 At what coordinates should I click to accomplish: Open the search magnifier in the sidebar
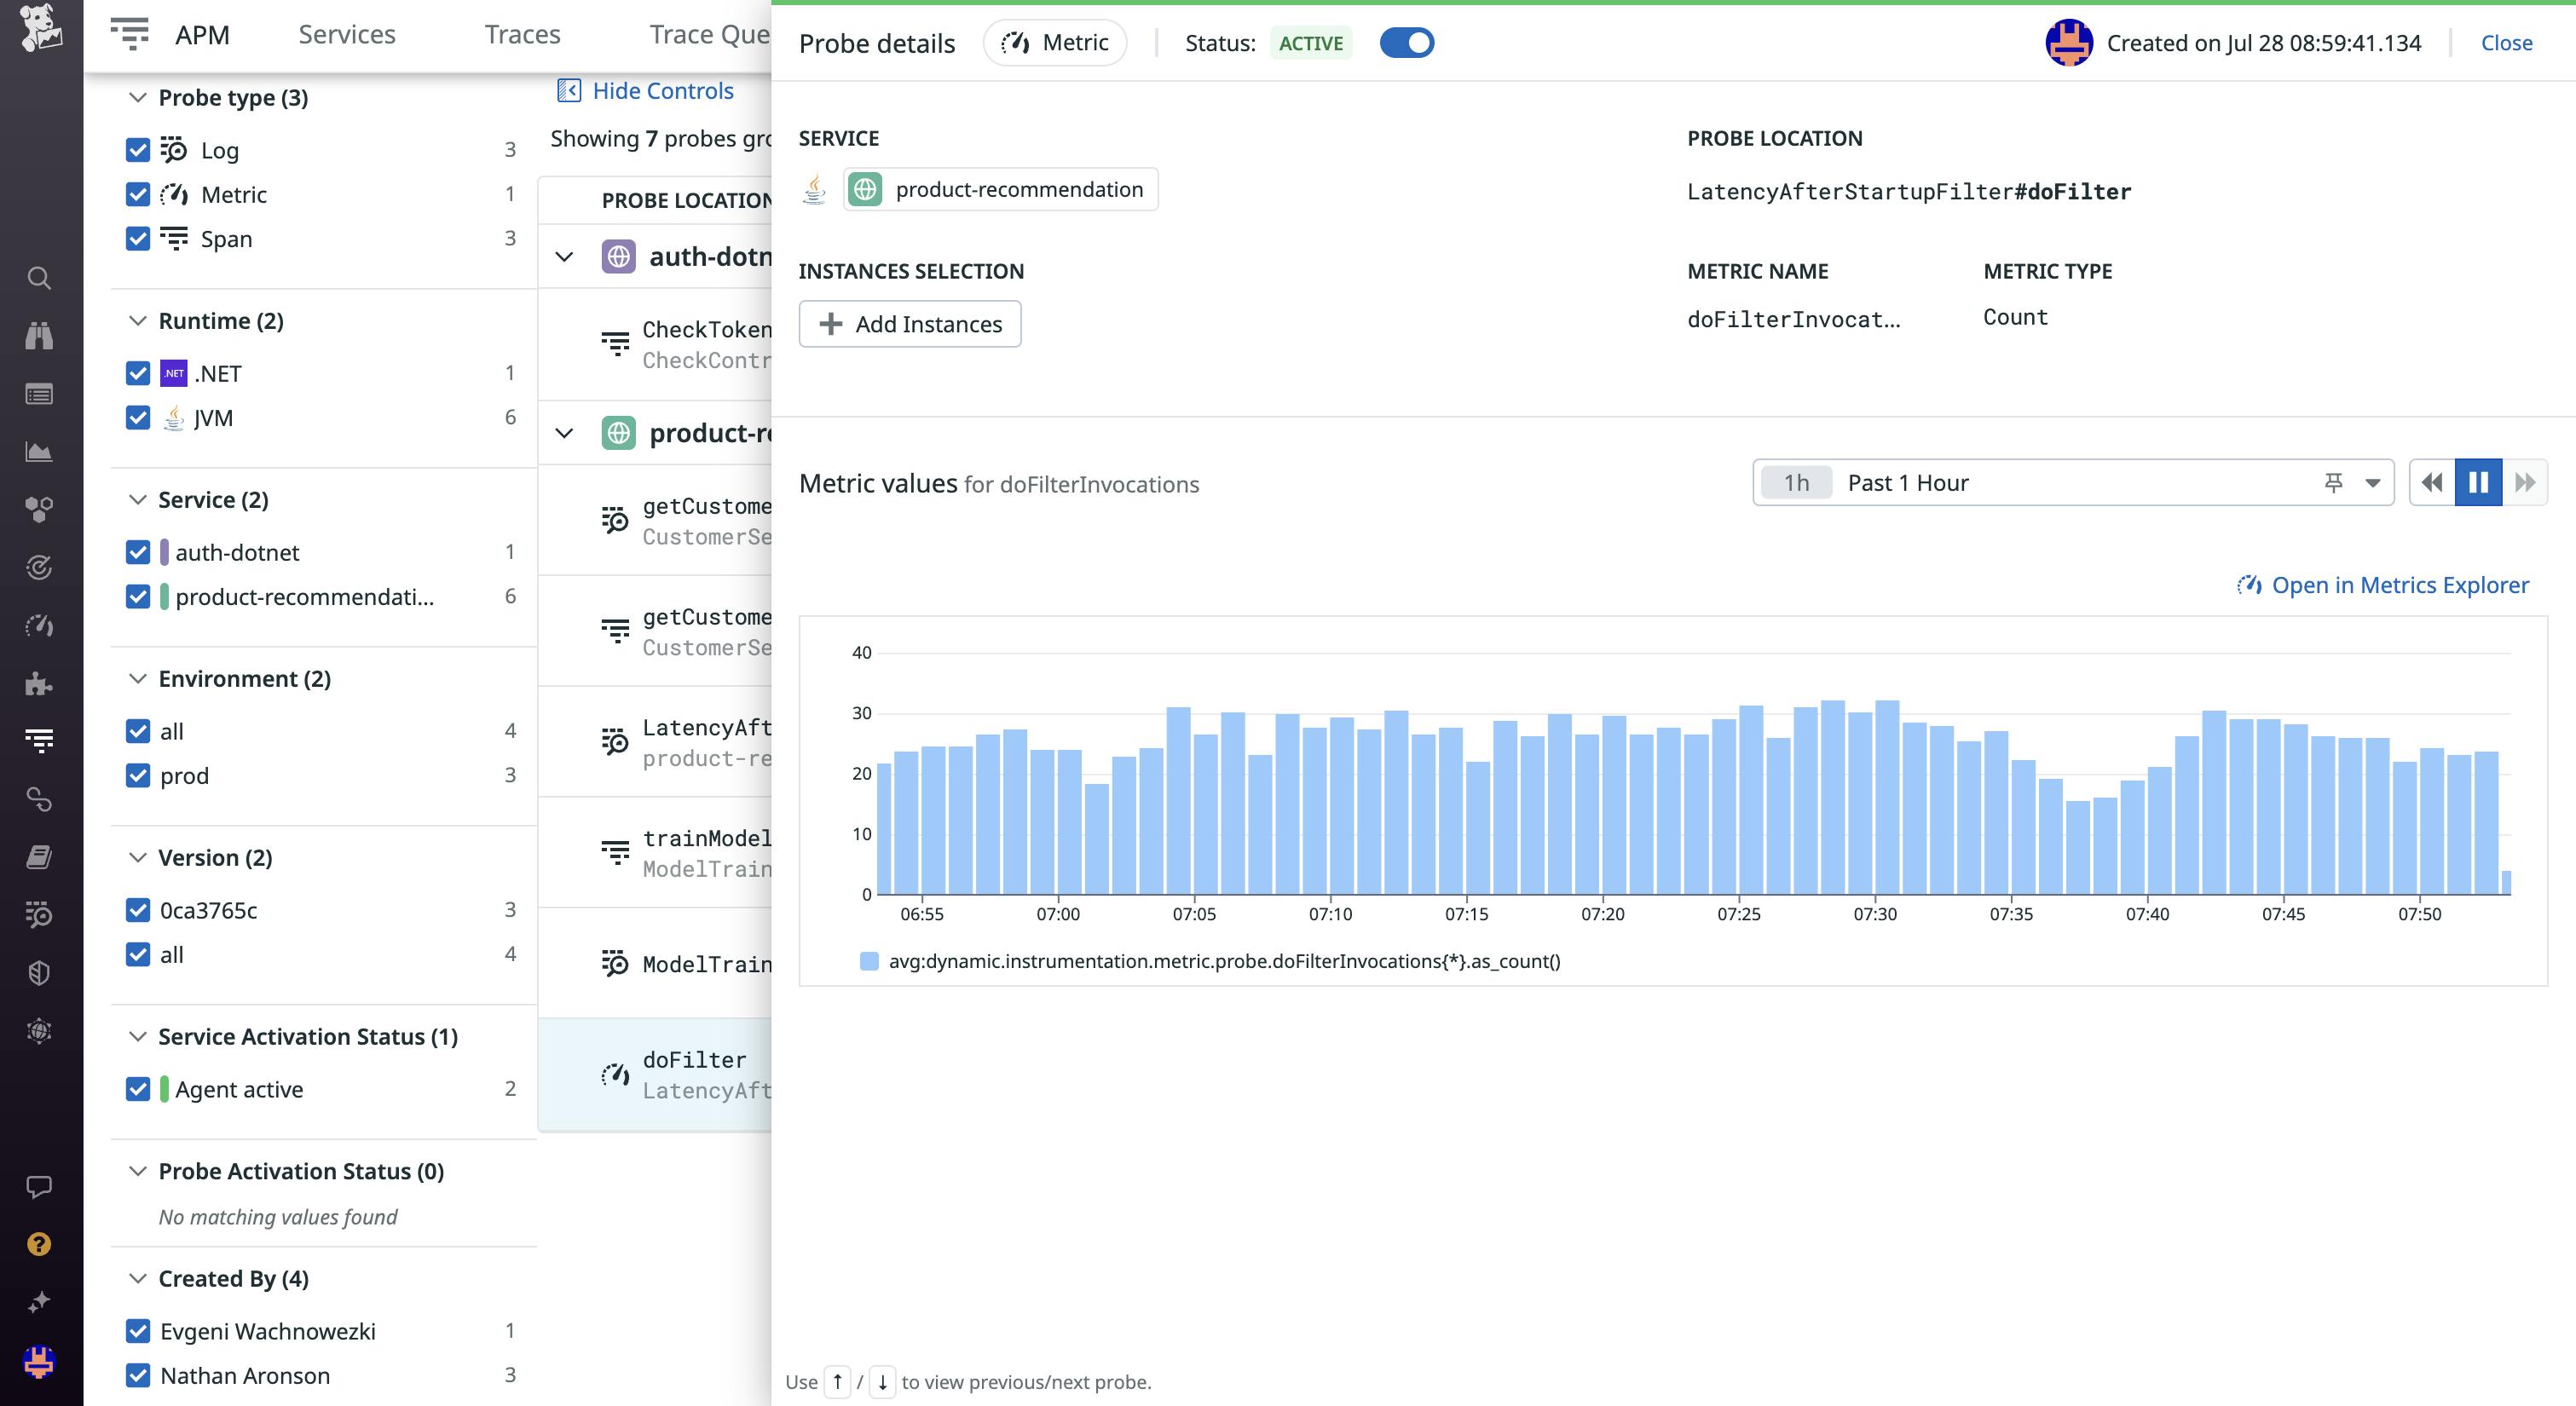[39, 278]
